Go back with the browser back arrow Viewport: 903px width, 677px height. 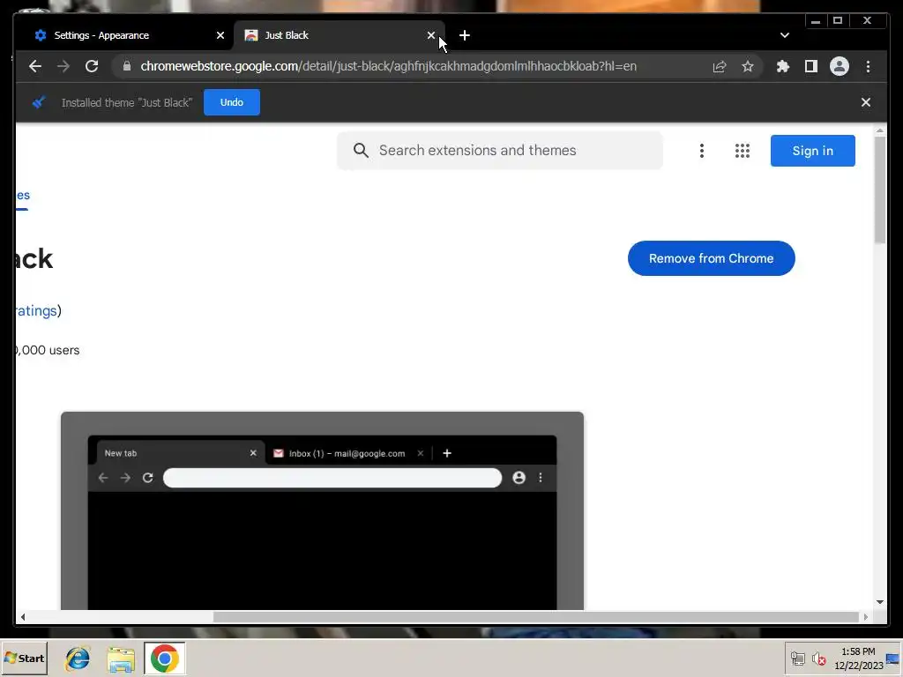coord(35,66)
